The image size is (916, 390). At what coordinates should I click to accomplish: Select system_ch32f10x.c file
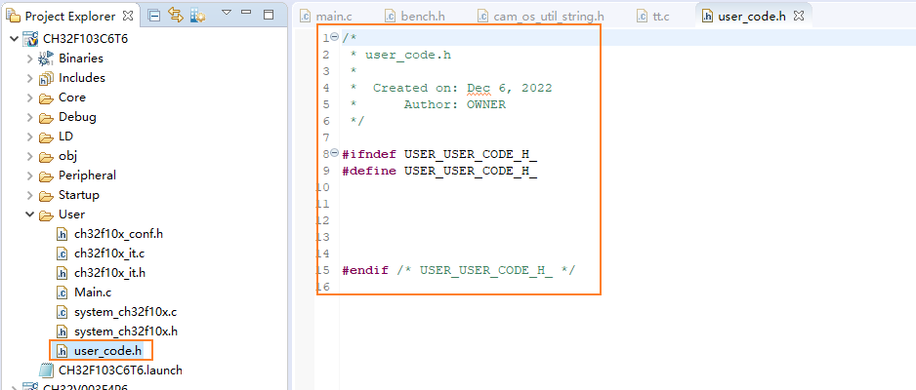[x=125, y=312]
